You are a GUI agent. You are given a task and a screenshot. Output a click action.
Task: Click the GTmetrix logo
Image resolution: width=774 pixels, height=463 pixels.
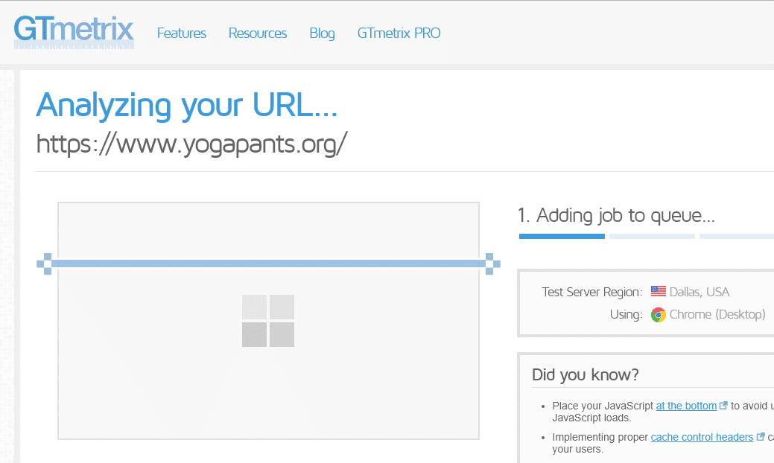tap(74, 31)
